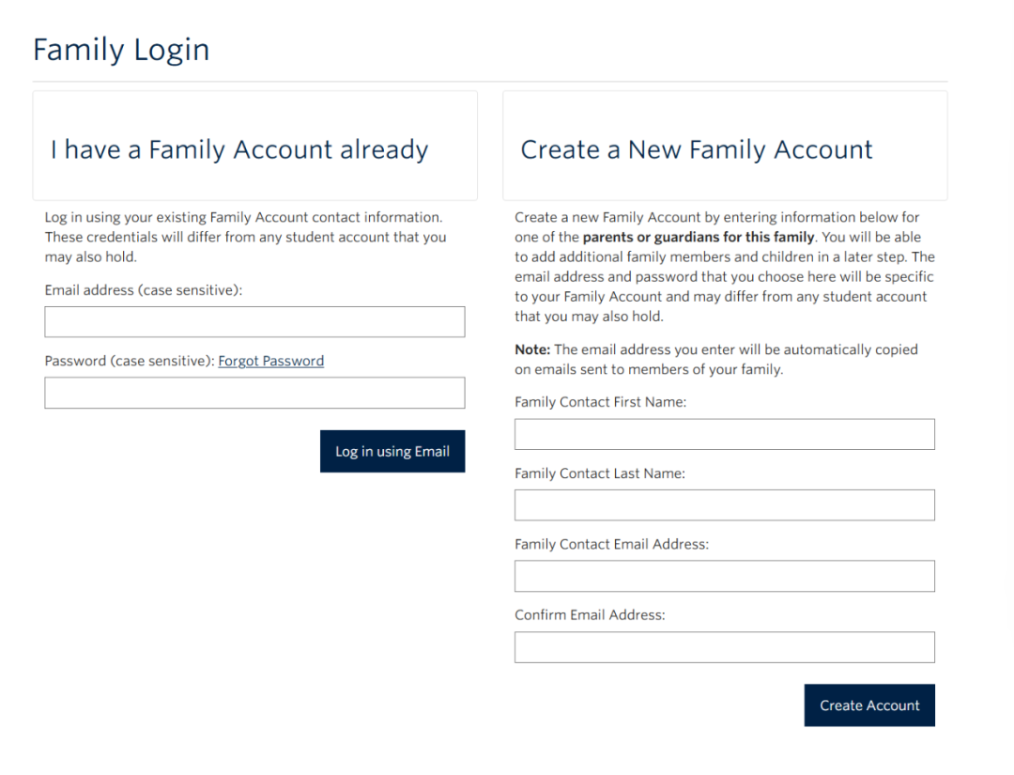
Task: Select the Family Contact Last Name field
Action: click(x=724, y=504)
